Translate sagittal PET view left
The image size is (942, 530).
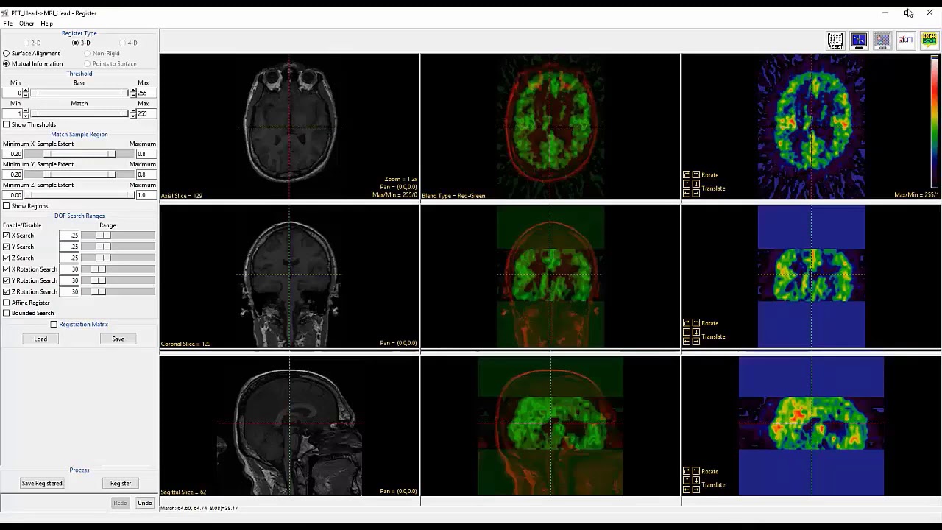pos(687,489)
